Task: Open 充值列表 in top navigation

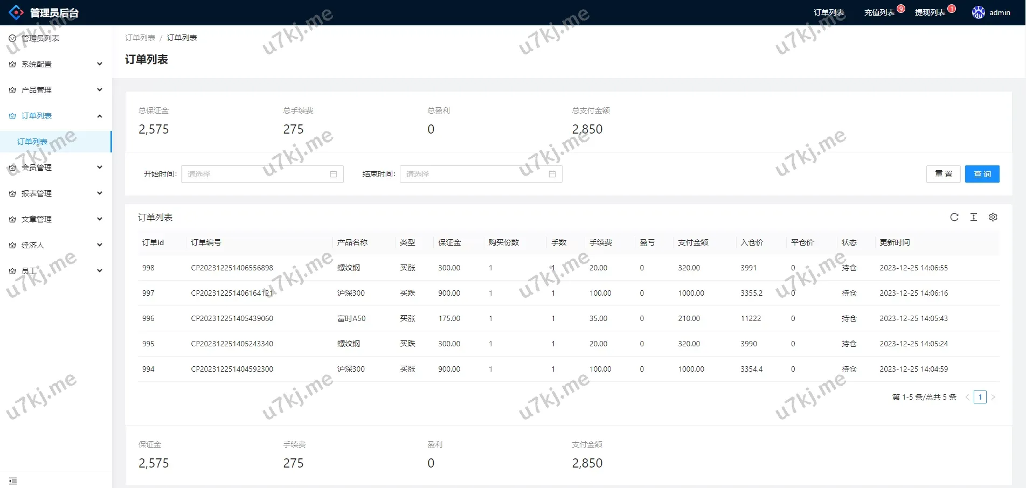Action: point(879,12)
